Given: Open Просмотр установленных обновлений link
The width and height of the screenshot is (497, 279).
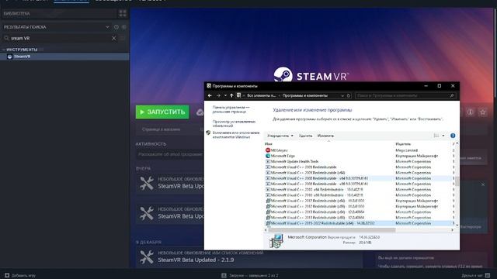Looking at the screenshot, I should pyautogui.click(x=234, y=123).
